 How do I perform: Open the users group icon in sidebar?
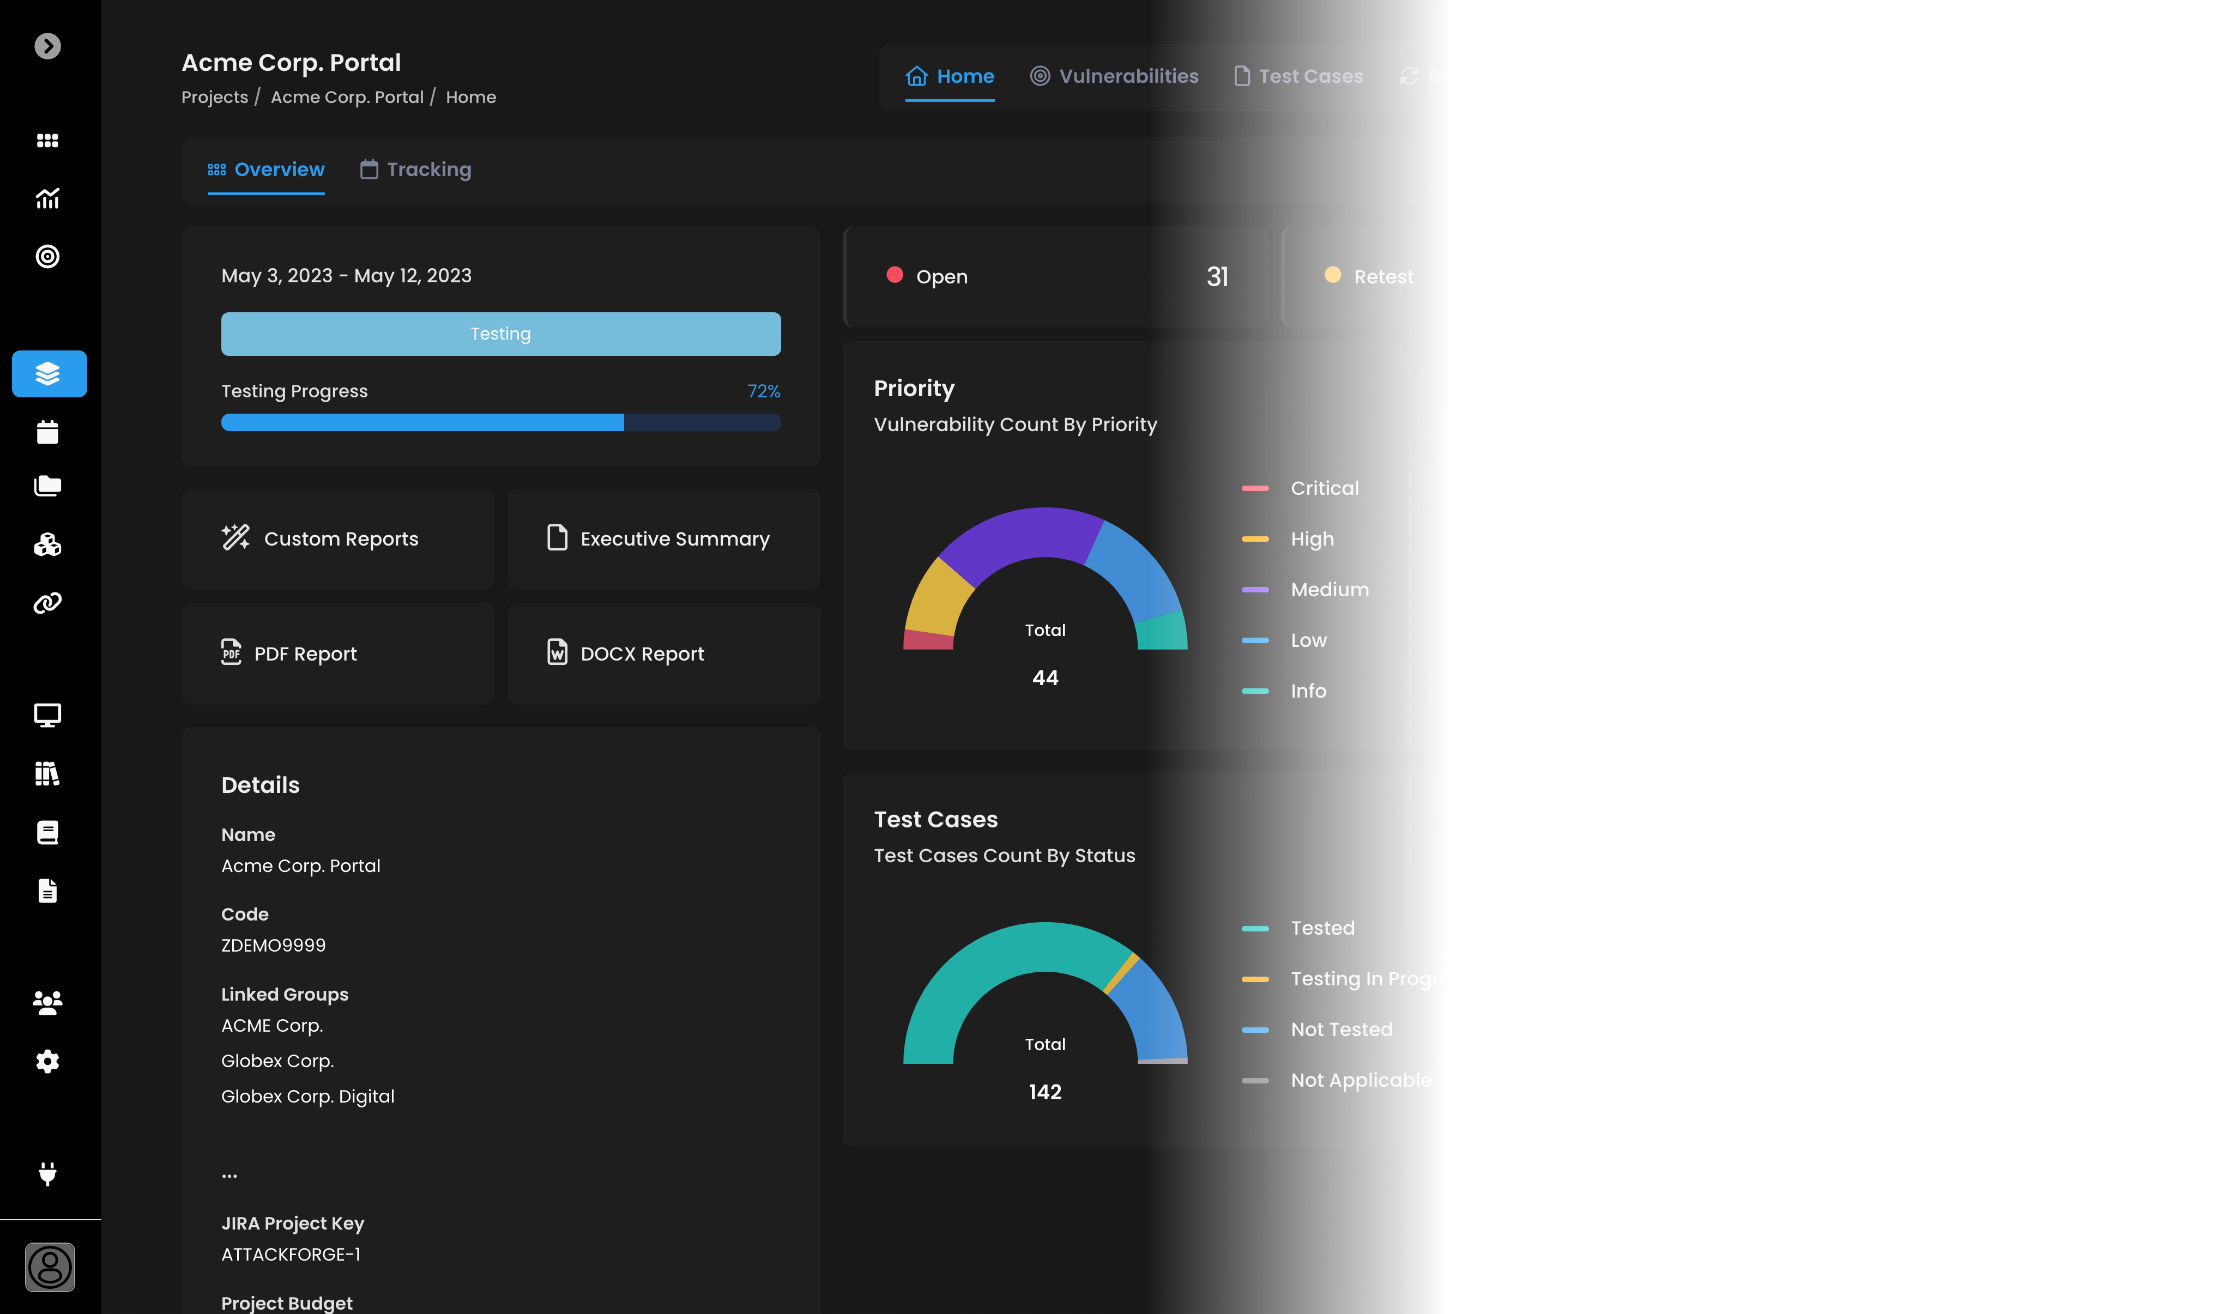48,1002
